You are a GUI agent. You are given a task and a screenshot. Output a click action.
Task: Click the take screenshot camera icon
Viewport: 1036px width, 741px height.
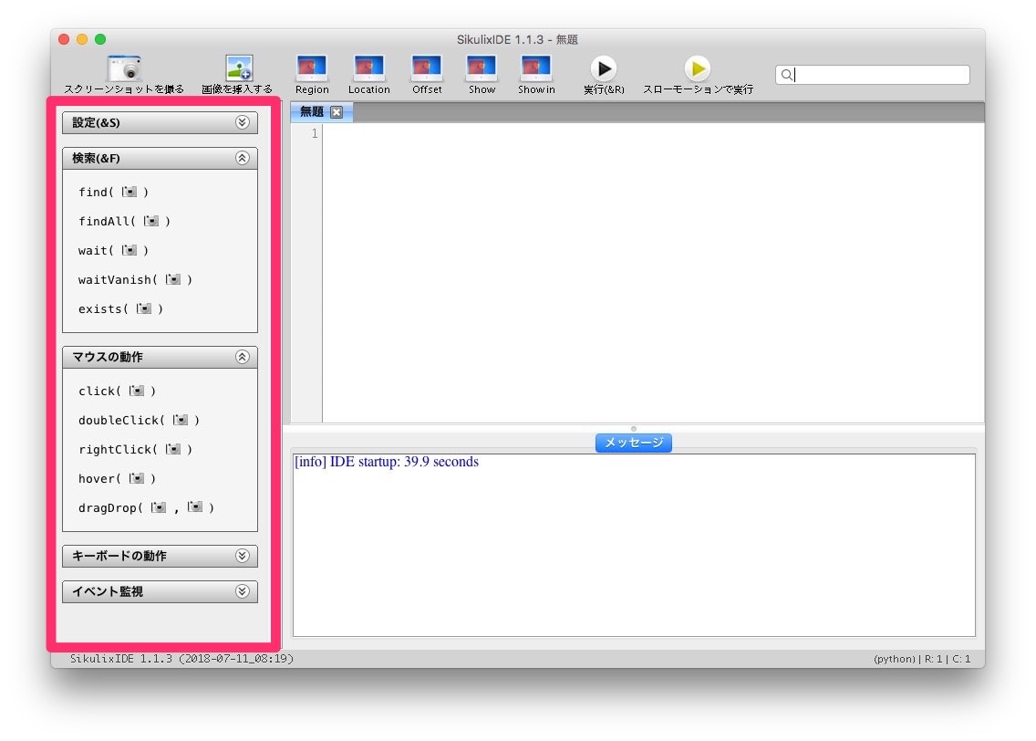click(x=124, y=68)
